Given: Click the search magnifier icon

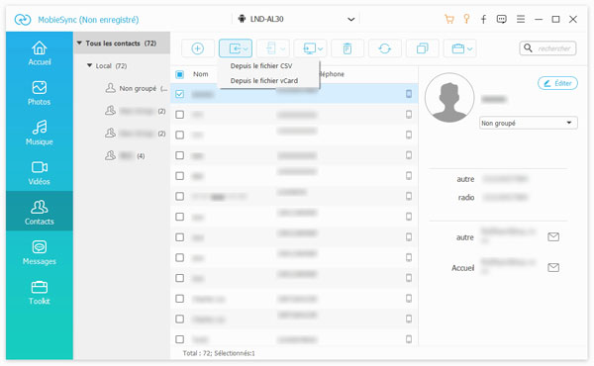Looking at the screenshot, I should tap(528, 48).
